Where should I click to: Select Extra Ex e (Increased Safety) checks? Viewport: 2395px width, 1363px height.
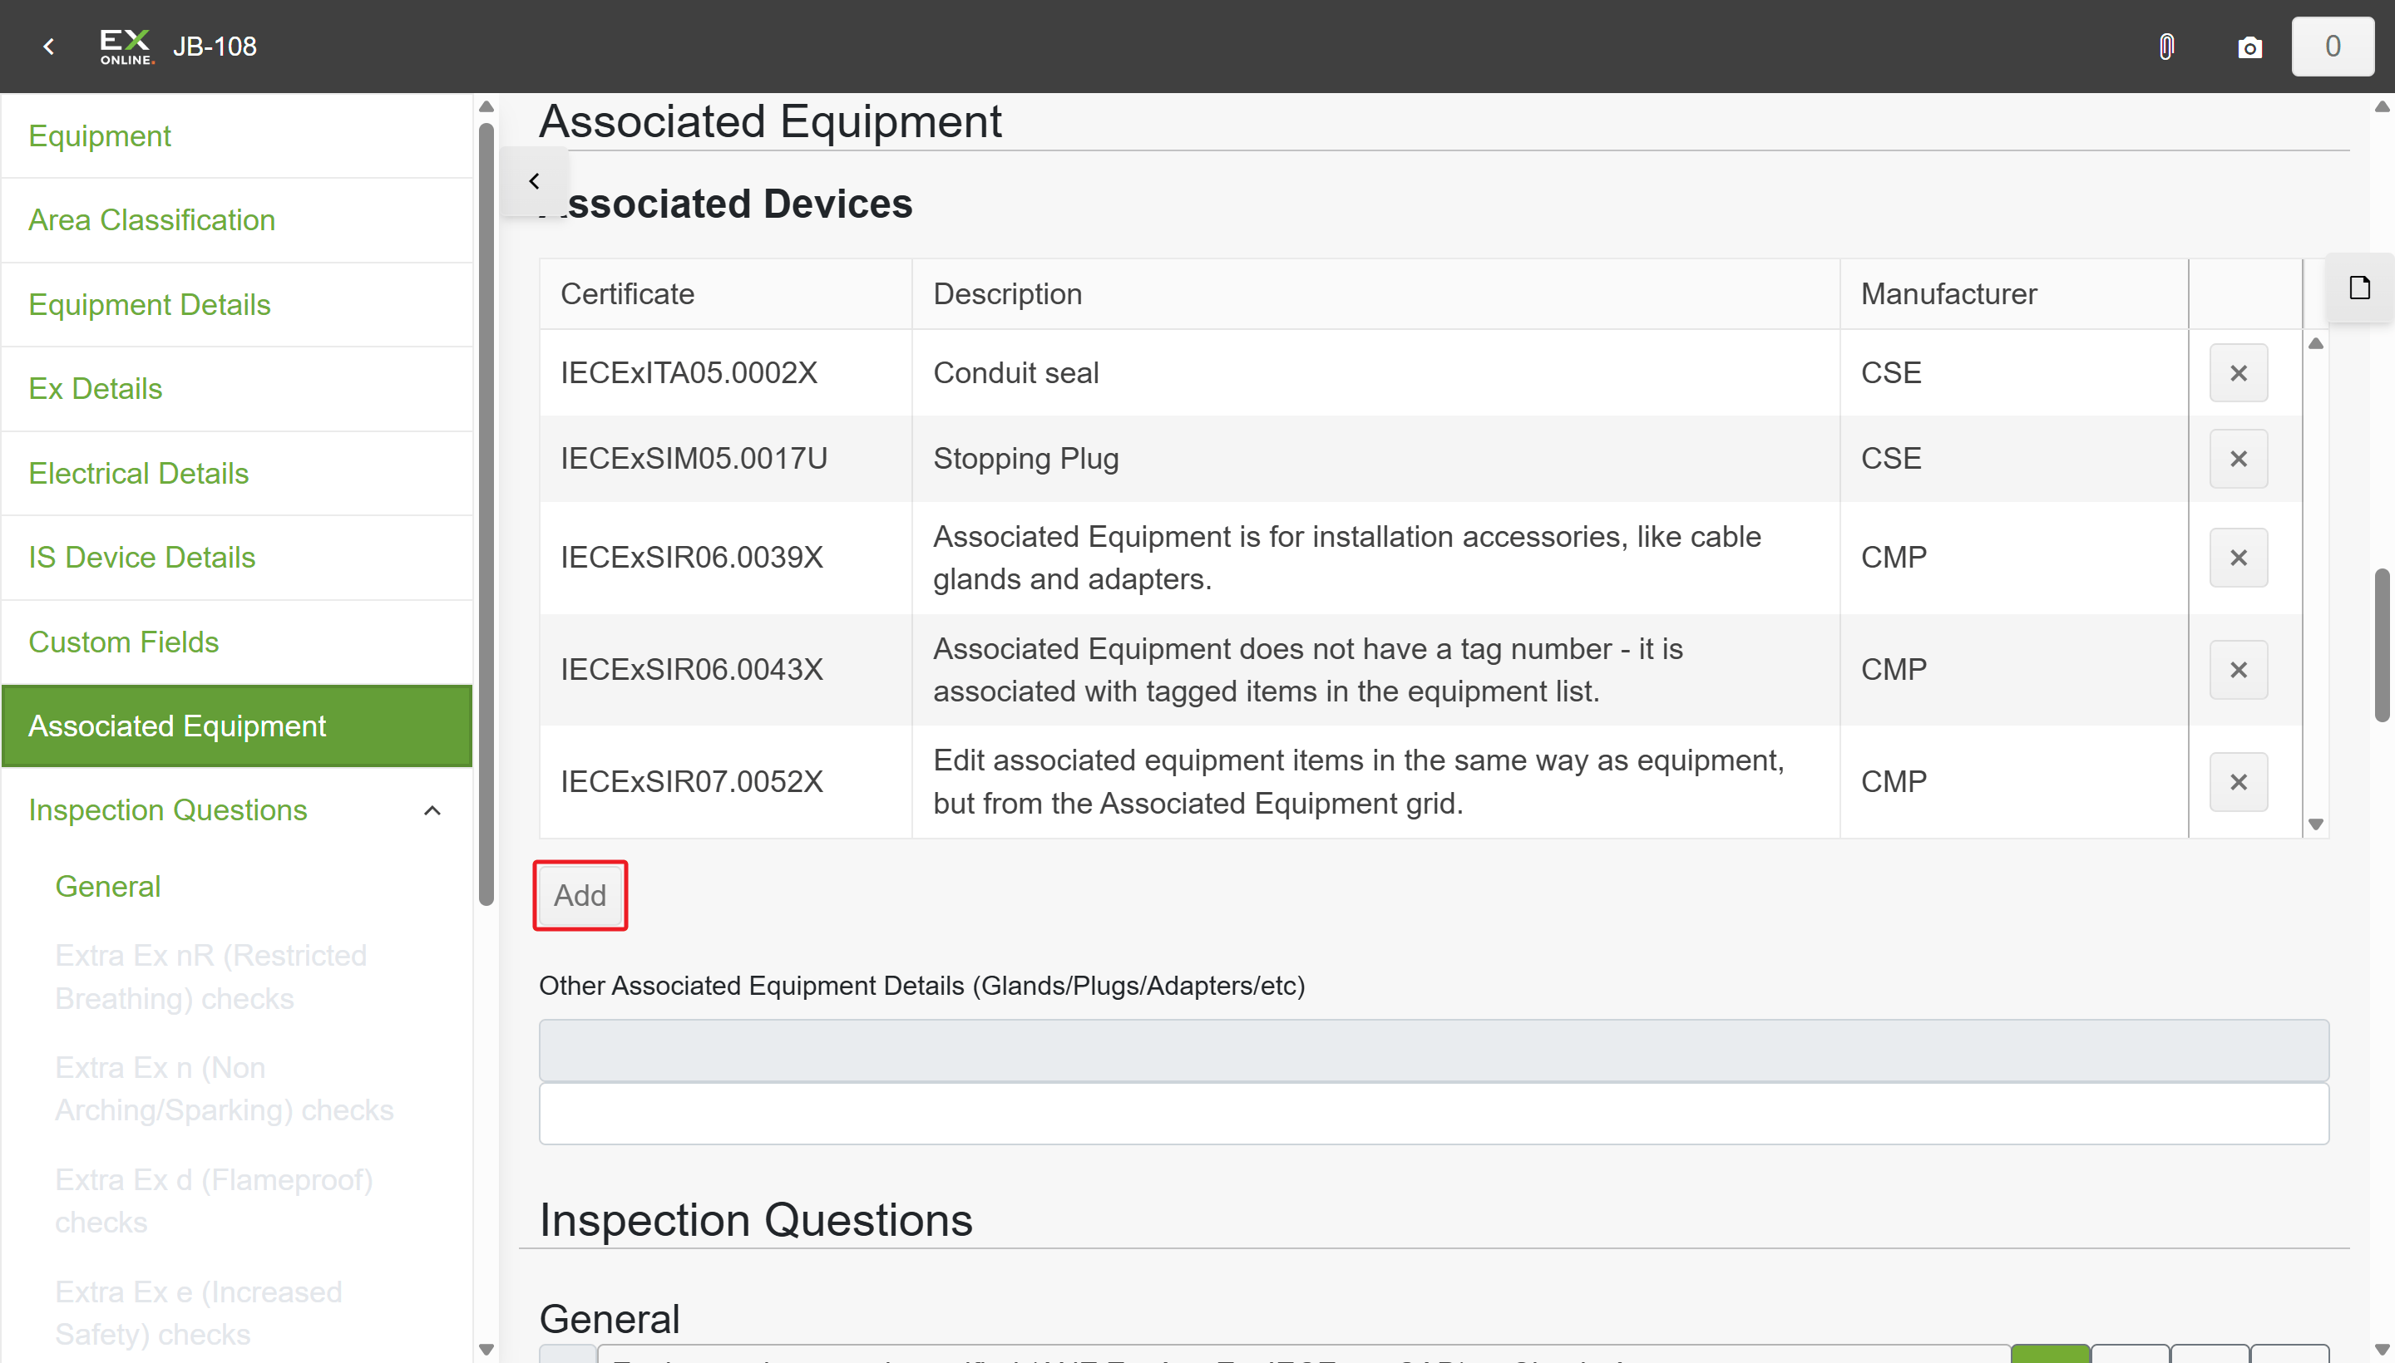pos(199,1312)
